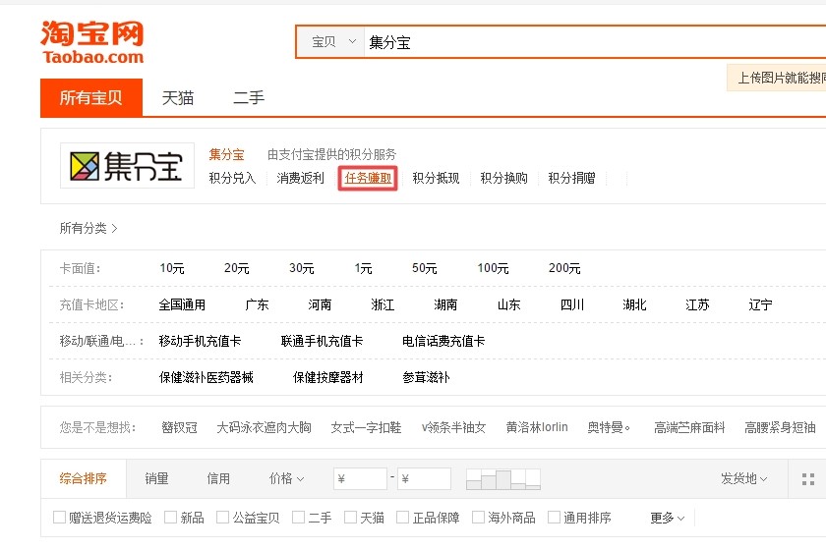This screenshot has height=550, width=826.
Task: Click the 积分抵现 link
Action: tap(436, 178)
